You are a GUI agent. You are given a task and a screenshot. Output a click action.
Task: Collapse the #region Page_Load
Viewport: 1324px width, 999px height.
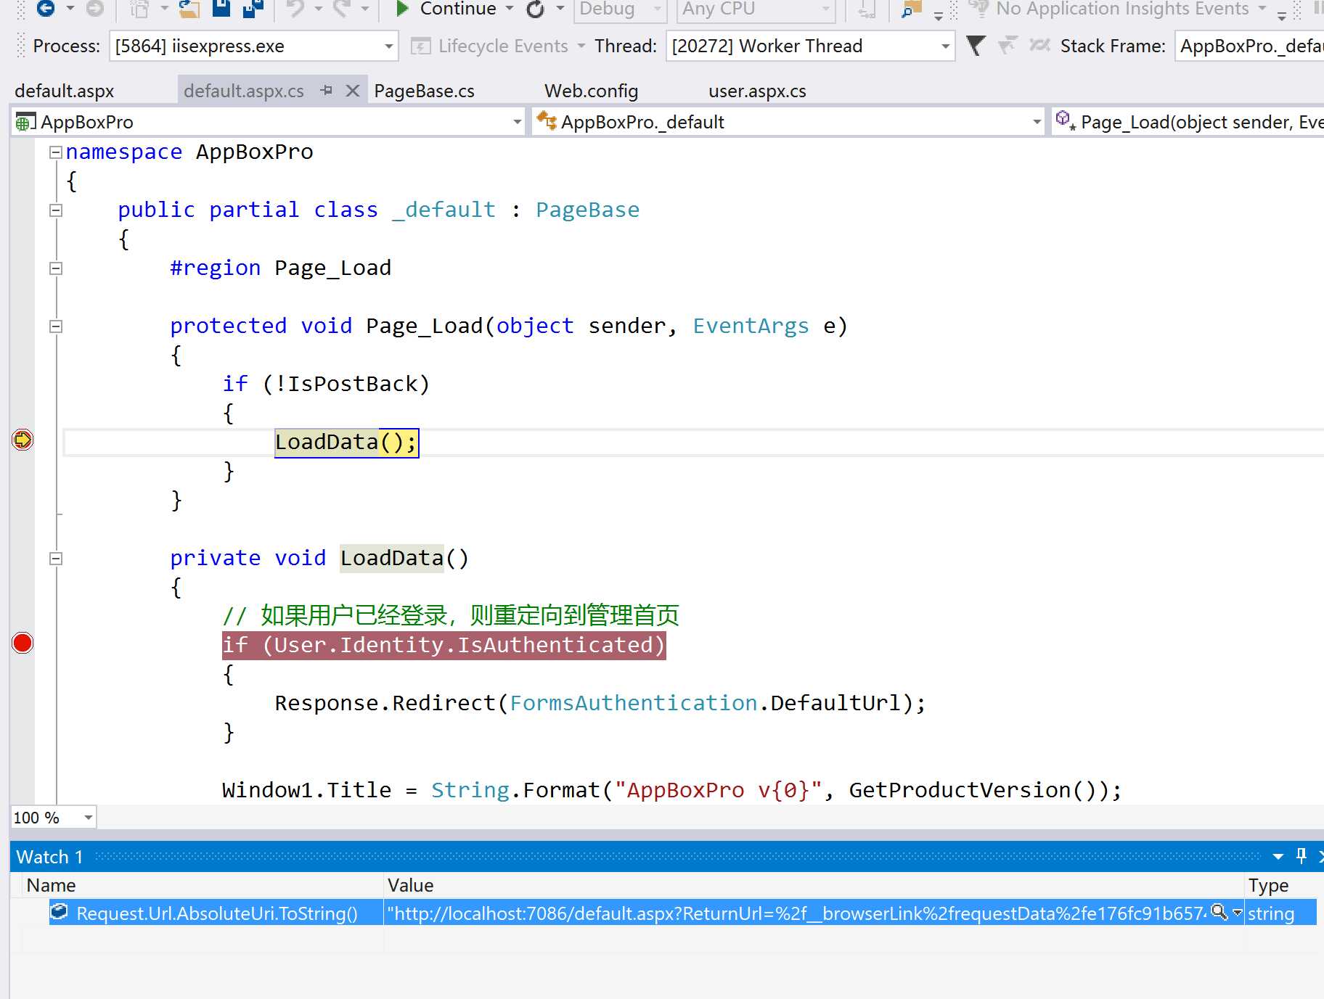[55, 268]
